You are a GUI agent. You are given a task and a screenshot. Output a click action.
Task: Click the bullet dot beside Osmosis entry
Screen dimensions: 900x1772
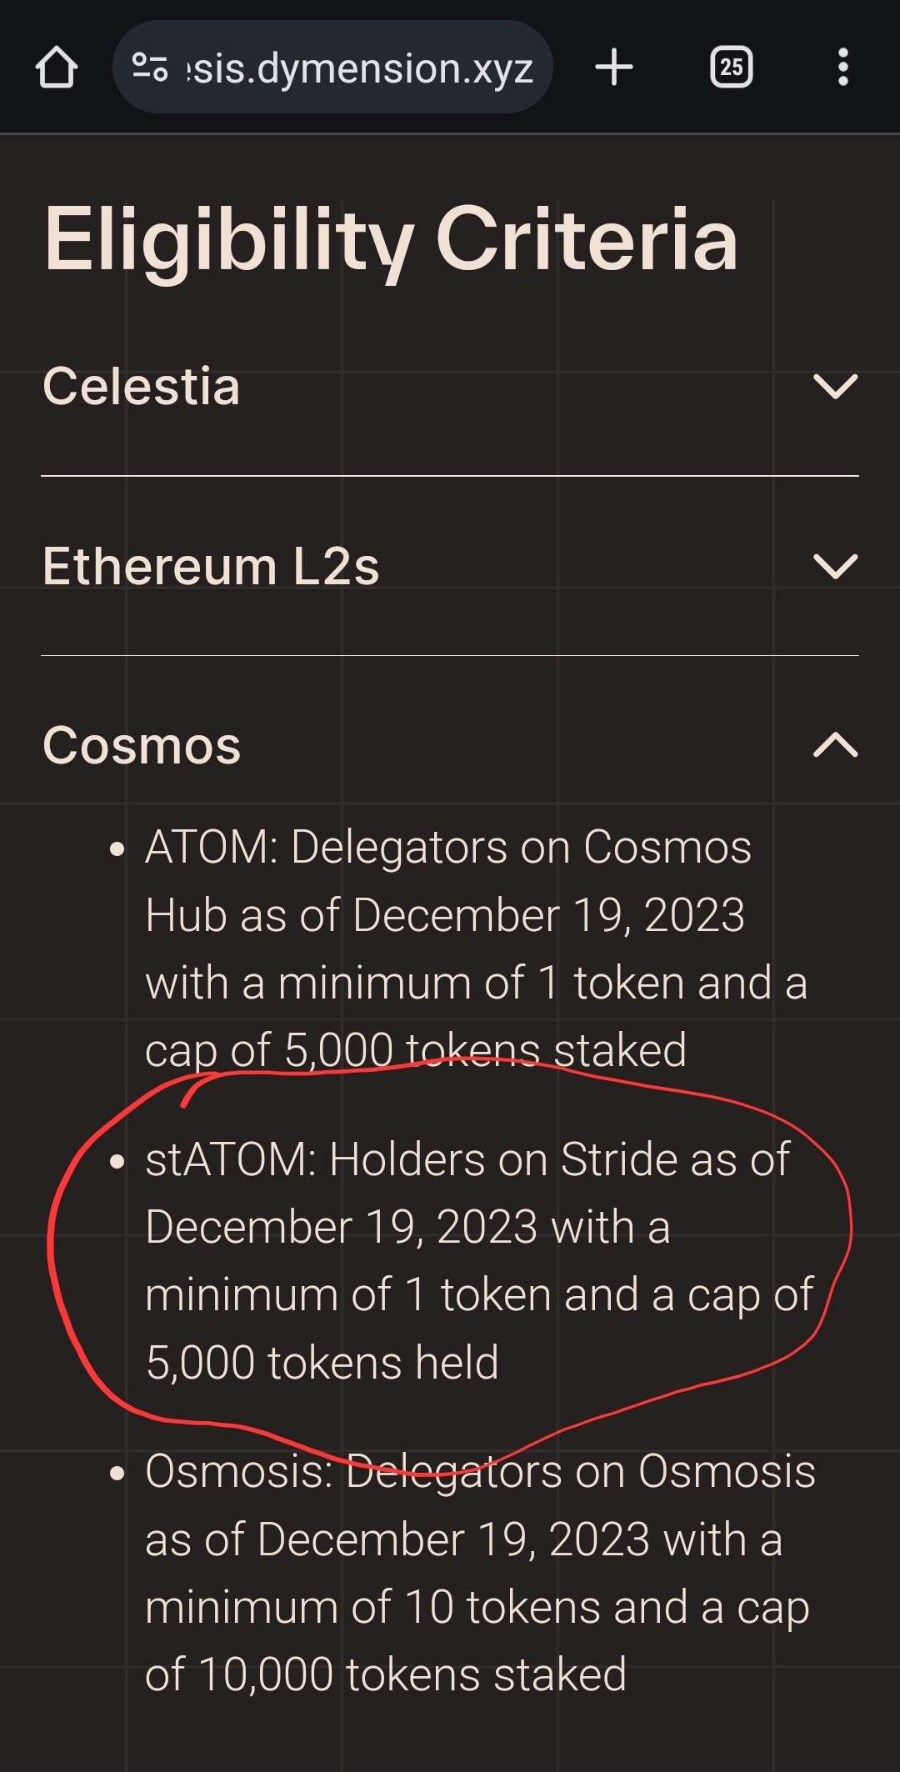(x=117, y=1474)
